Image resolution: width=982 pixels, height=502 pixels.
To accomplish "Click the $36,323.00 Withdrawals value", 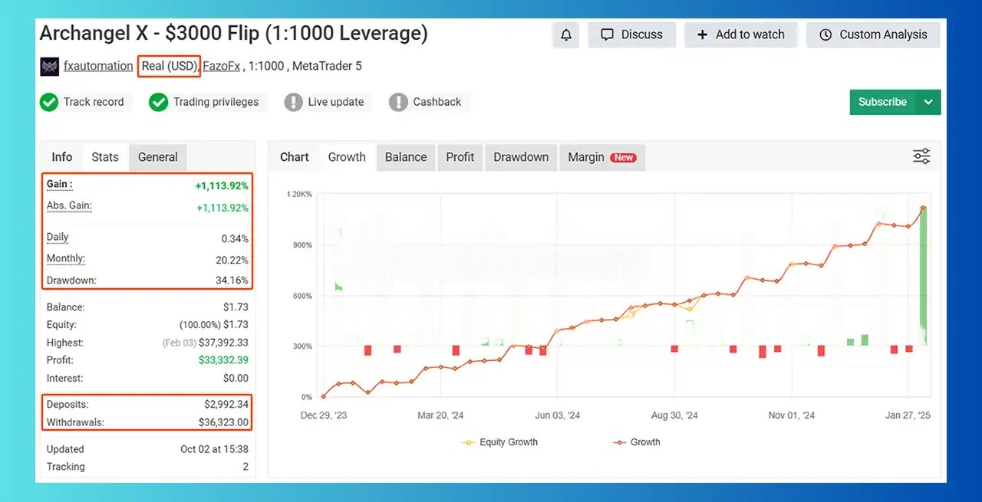I will (x=223, y=422).
